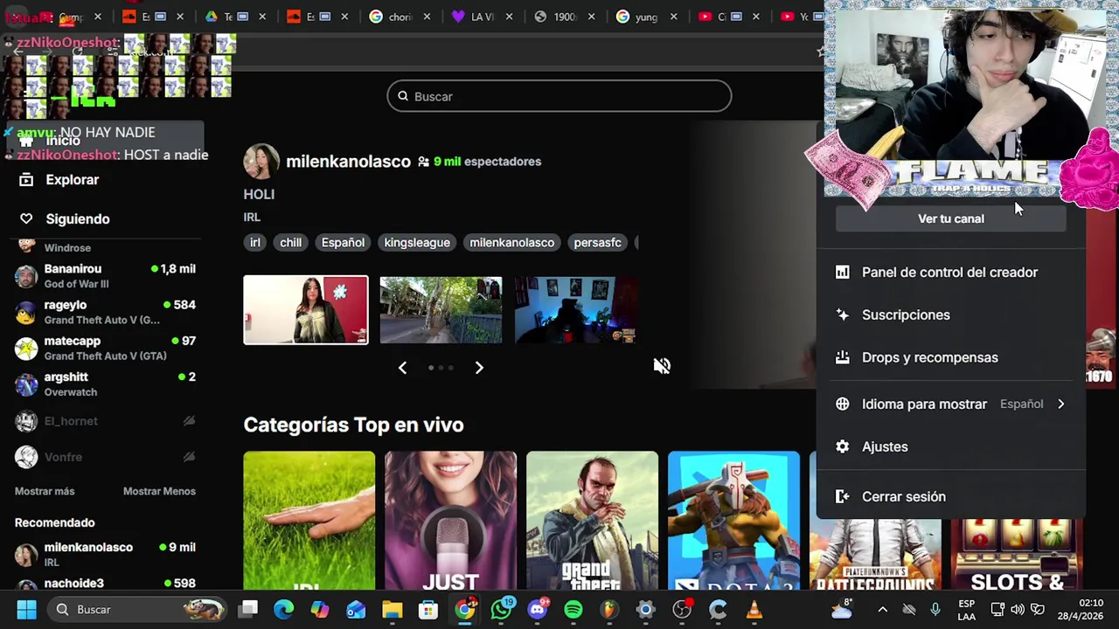Expand Idioma para mostrar language submenu
Screen dimensions: 1119x629
[x=951, y=404]
